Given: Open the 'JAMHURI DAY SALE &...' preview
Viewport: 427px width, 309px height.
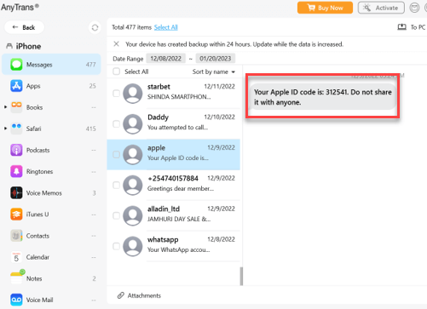Looking at the screenshot, I should tap(179, 219).
